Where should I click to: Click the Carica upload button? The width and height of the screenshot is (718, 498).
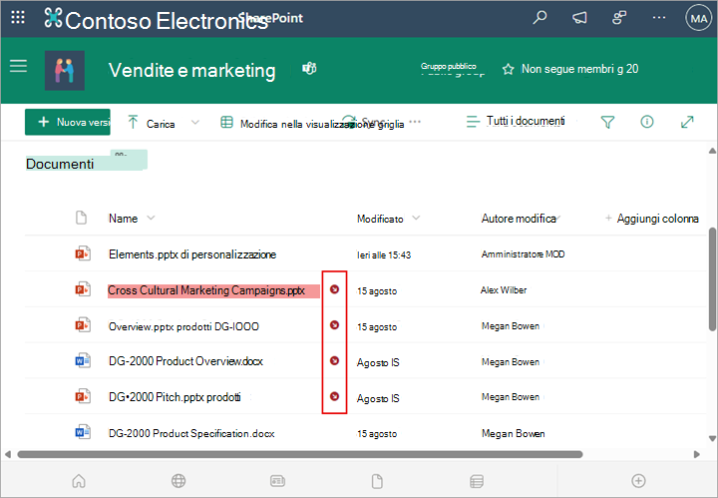152,123
